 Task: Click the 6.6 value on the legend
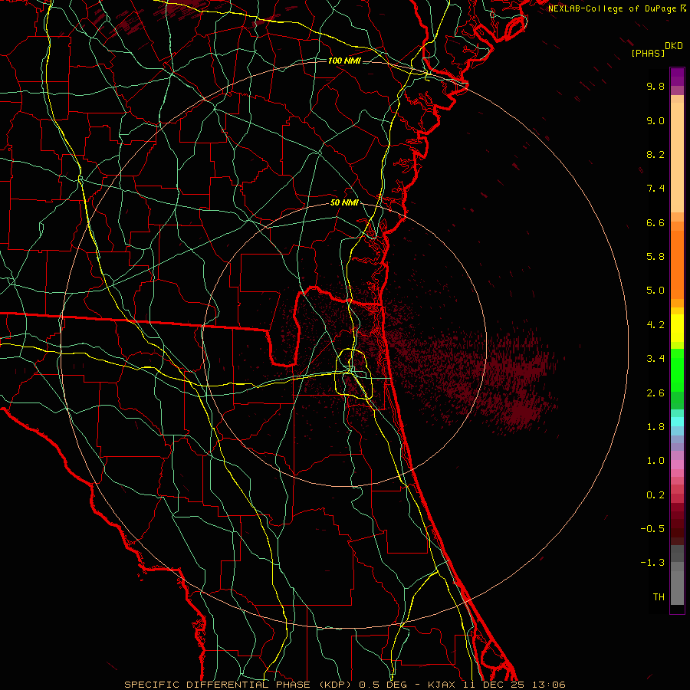tap(655, 222)
